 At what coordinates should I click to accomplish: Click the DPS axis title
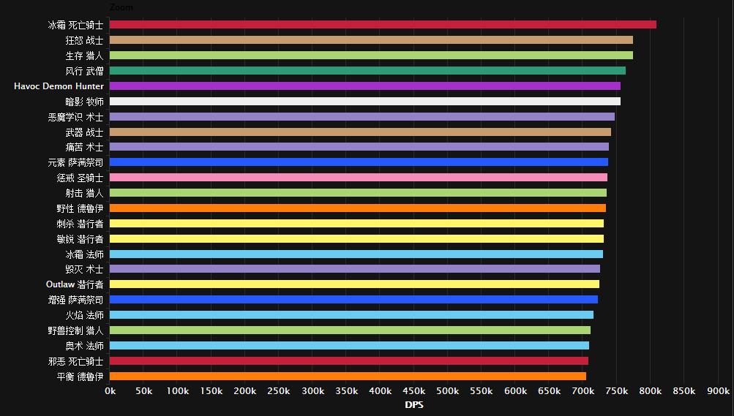click(413, 405)
